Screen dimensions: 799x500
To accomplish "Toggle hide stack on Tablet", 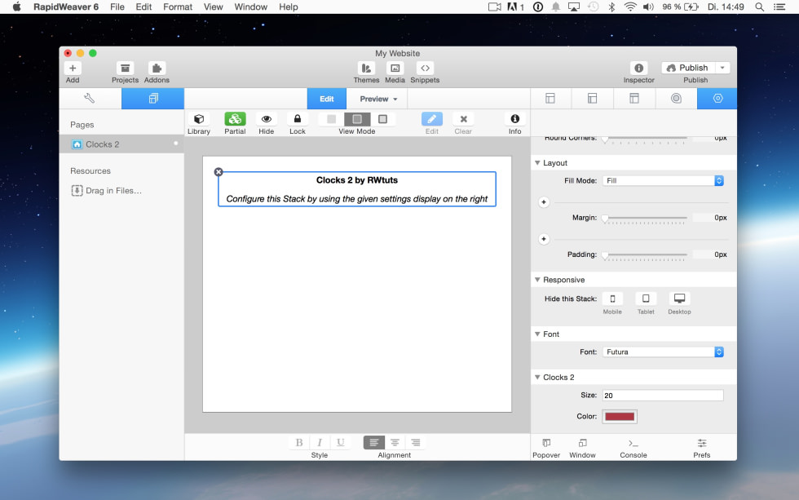I will coord(646,299).
